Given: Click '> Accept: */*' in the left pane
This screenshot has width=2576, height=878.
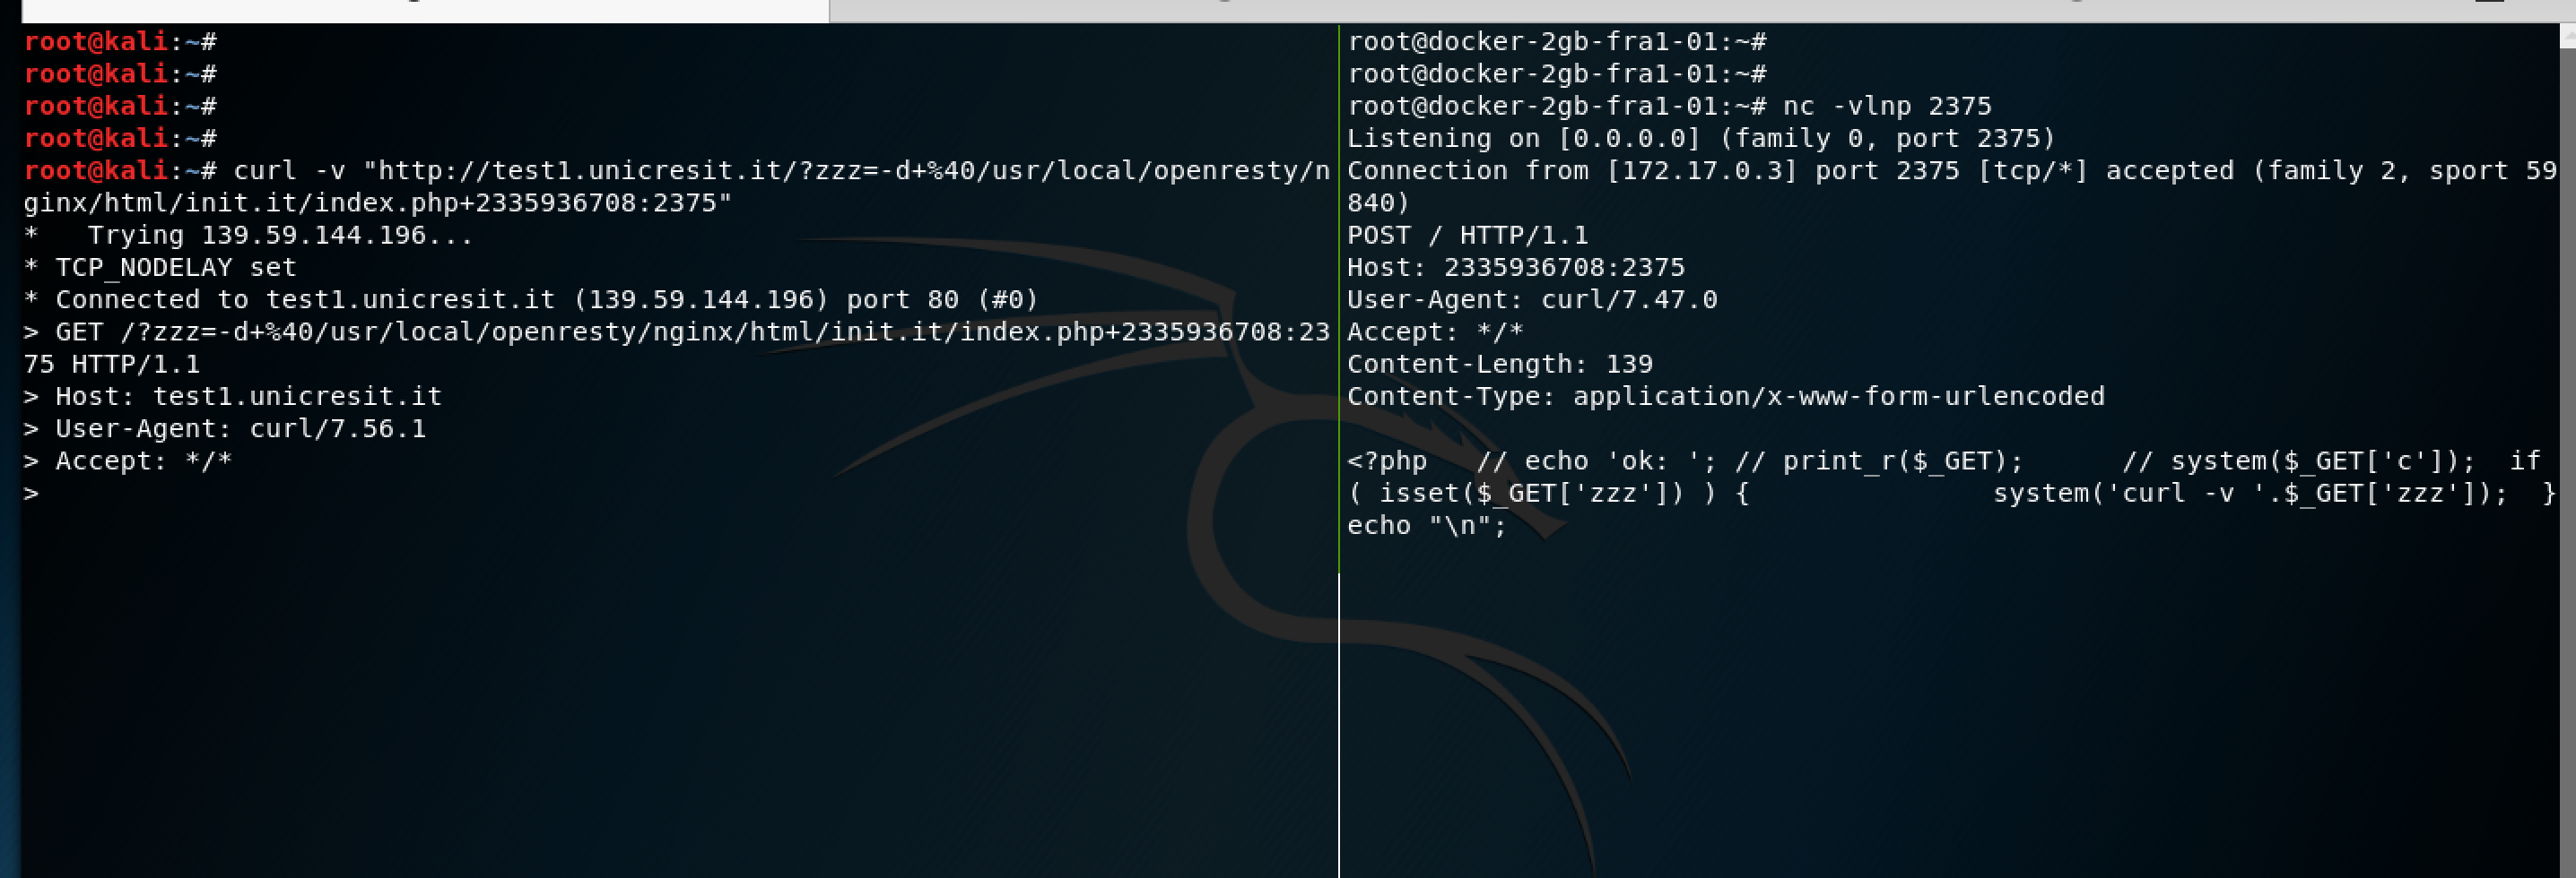Looking at the screenshot, I should (x=128, y=461).
